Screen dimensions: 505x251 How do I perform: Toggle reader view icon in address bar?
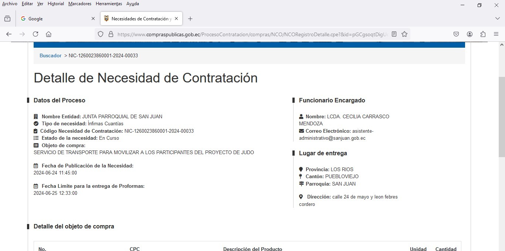coord(394,34)
